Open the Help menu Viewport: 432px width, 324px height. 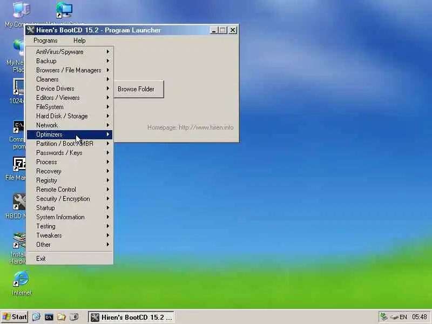[79, 40]
